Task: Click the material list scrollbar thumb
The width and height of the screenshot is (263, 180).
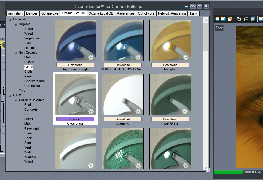Action: click(x=206, y=37)
